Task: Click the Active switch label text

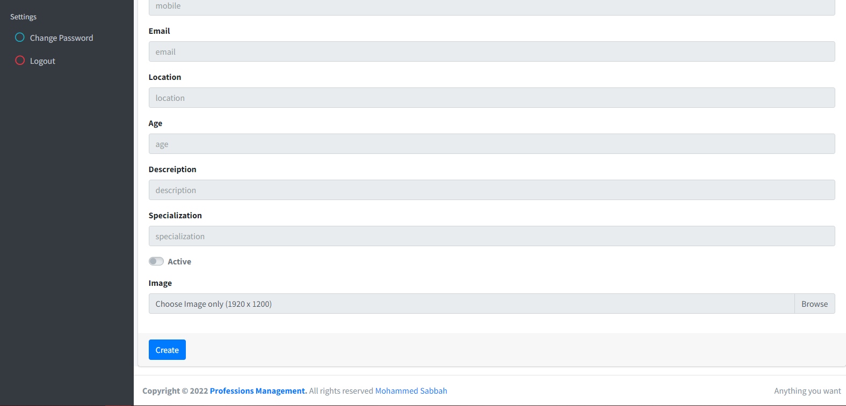Action: point(179,262)
